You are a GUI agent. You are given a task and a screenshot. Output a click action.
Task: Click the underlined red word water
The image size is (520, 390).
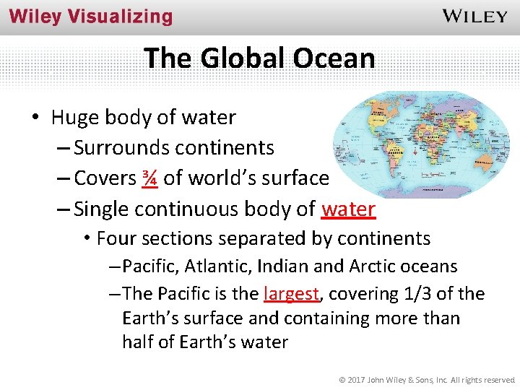click(x=348, y=209)
